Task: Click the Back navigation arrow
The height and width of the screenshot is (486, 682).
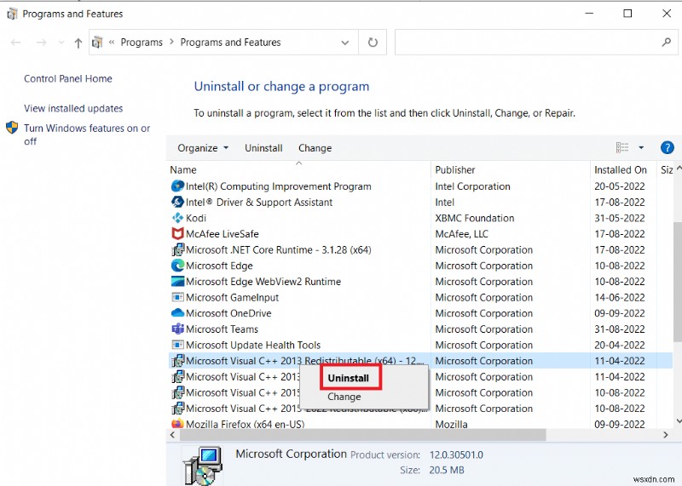Action: [15, 43]
